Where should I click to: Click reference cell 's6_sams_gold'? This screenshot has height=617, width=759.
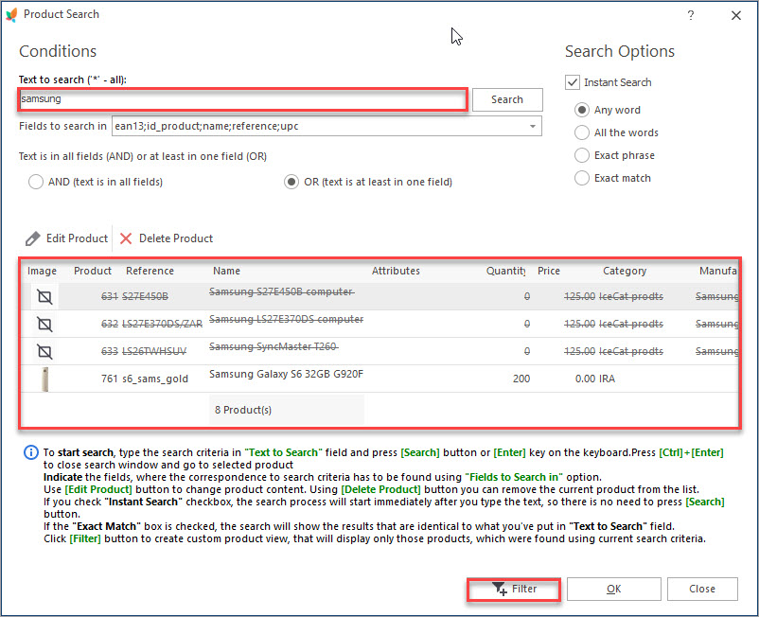(155, 379)
